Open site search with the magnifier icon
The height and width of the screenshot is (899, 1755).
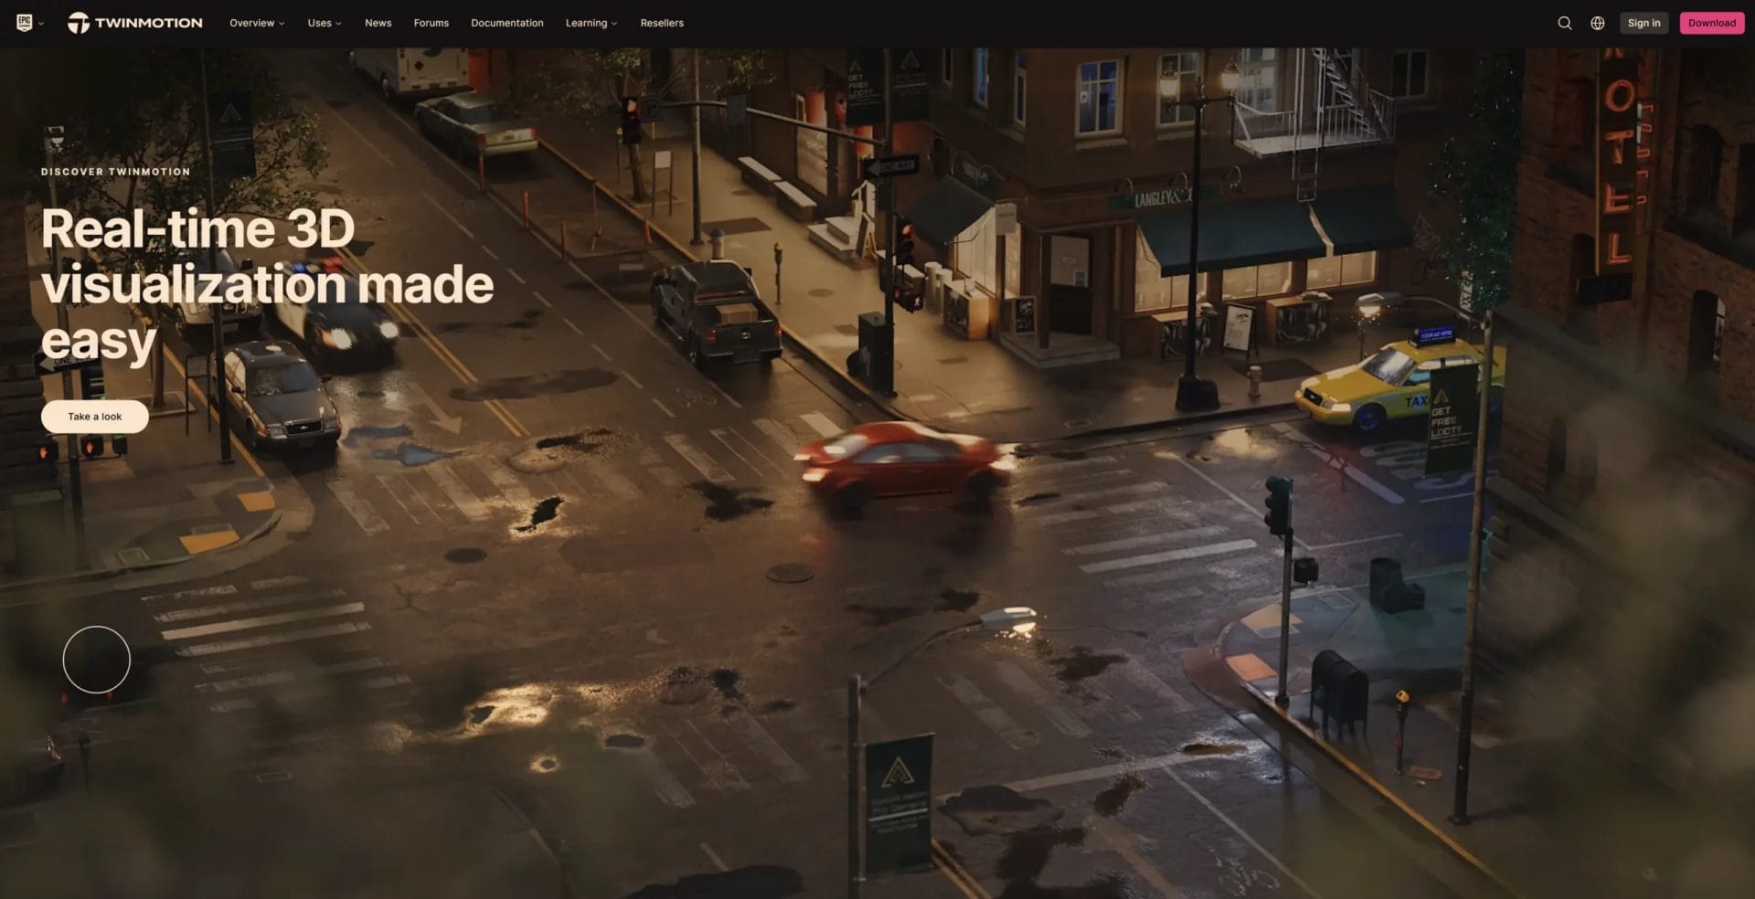tap(1564, 23)
